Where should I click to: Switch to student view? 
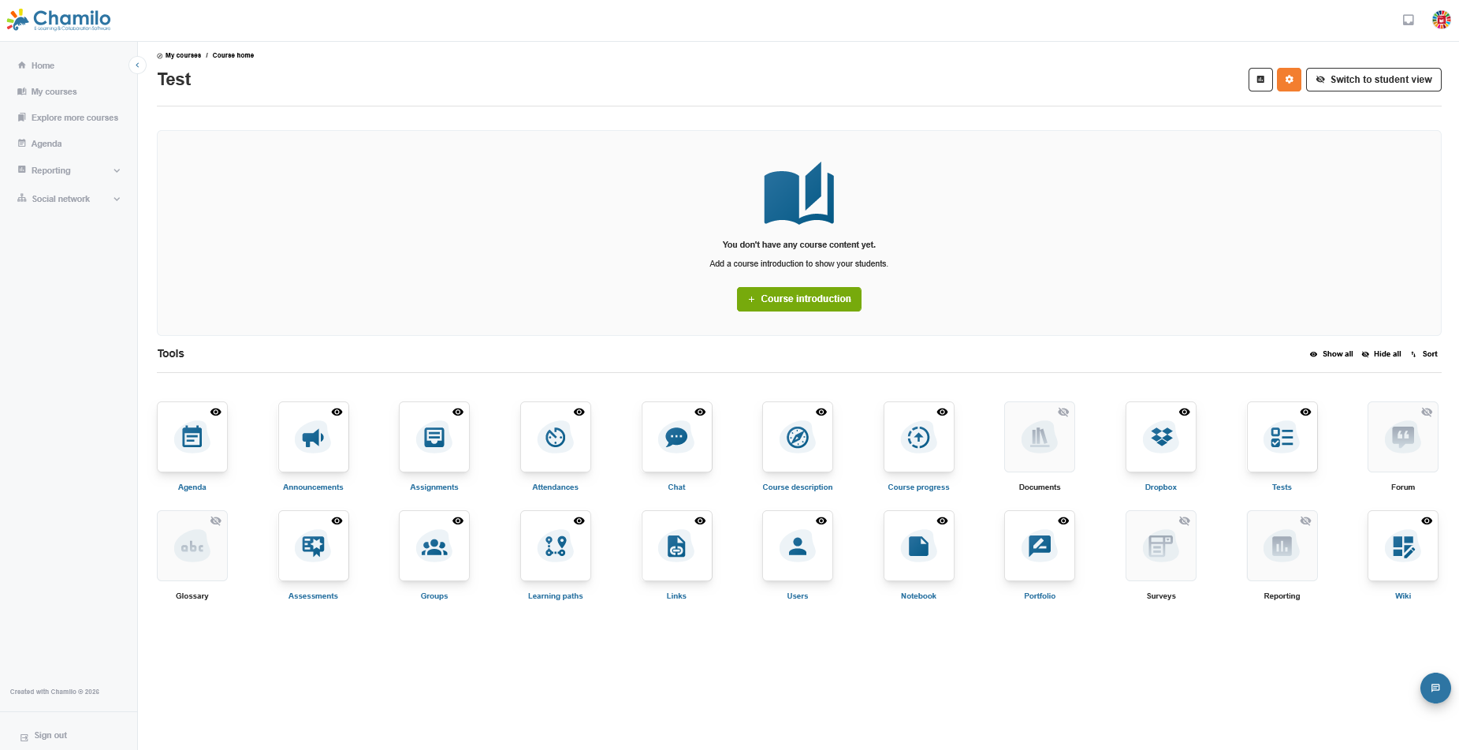[x=1374, y=80]
